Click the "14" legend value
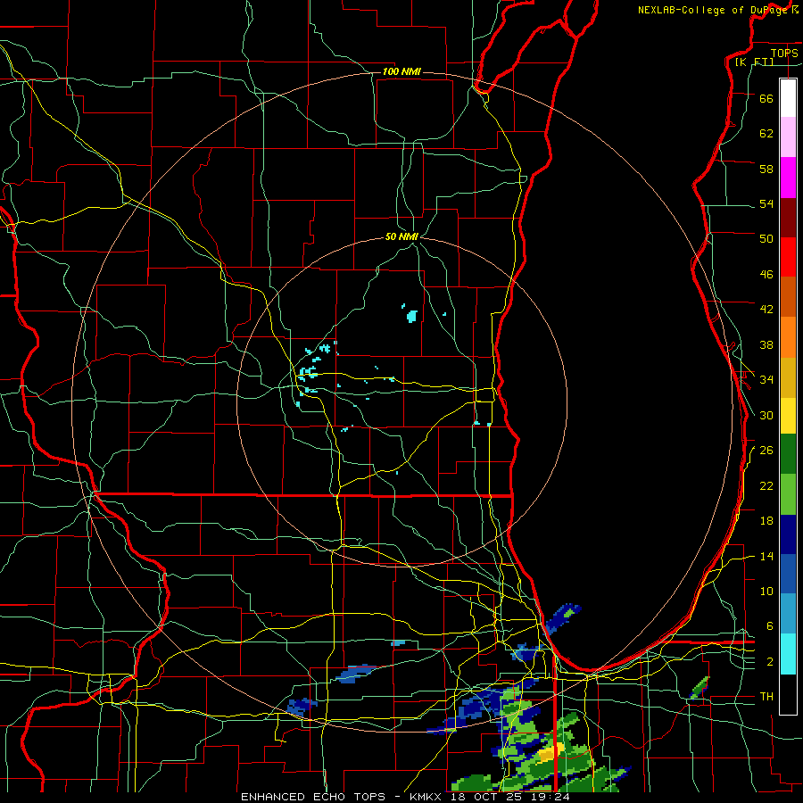Screen dimensions: 803x803 click(766, 556)
